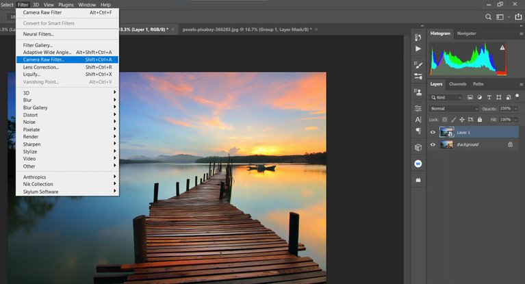
Task: Open the Window menu
Action: point(87,5)
